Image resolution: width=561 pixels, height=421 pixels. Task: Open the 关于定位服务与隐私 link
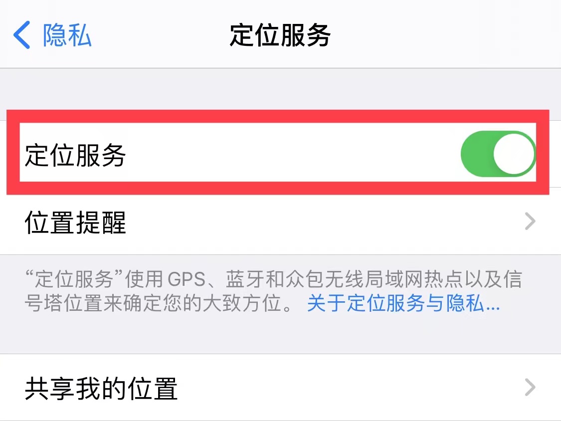coord(403,303)
